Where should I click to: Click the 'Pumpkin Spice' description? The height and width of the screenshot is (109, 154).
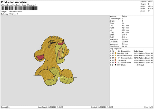(x=127, y=58)
